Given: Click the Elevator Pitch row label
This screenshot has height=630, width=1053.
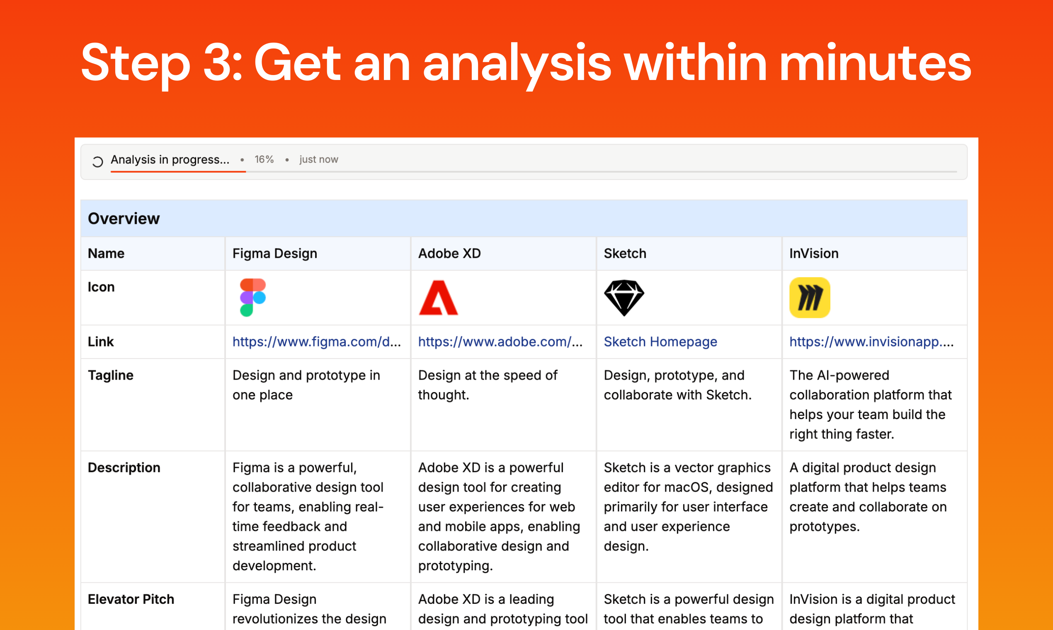Looking at the screenshot, I should pos(131,599).
